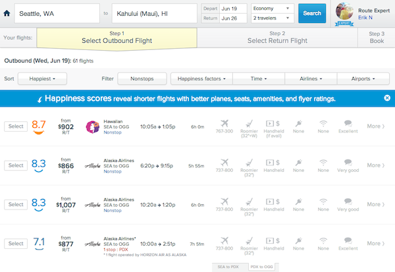Open the Airlines filter dropdown
This screenshot has height=272, width=395.
tap(311, 78)
